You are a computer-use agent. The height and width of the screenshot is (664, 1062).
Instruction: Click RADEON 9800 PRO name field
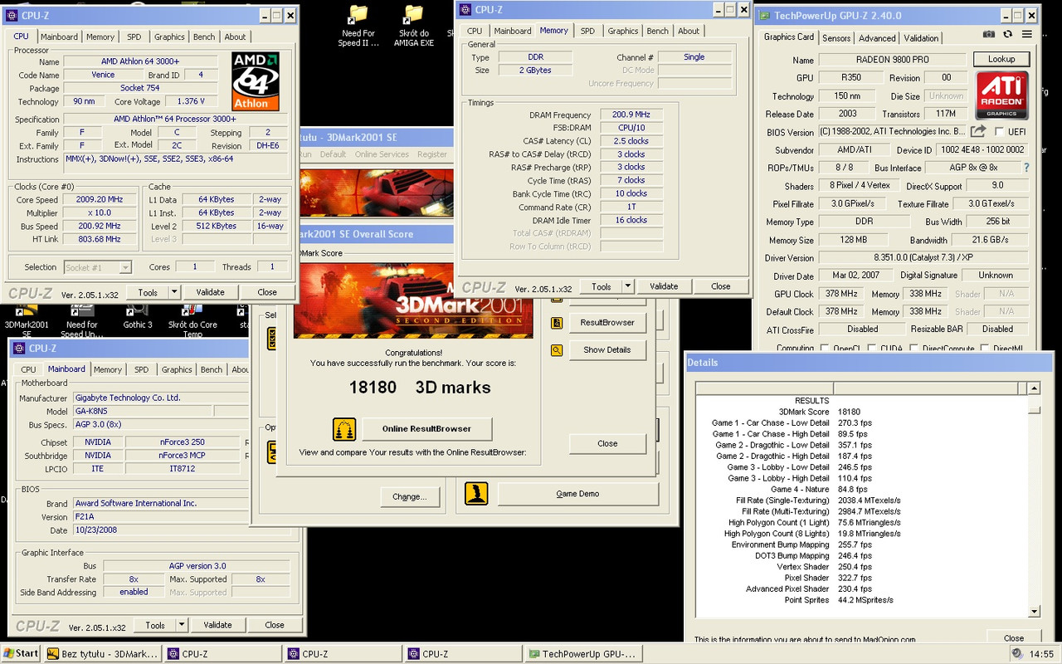(x=892, y=60)
